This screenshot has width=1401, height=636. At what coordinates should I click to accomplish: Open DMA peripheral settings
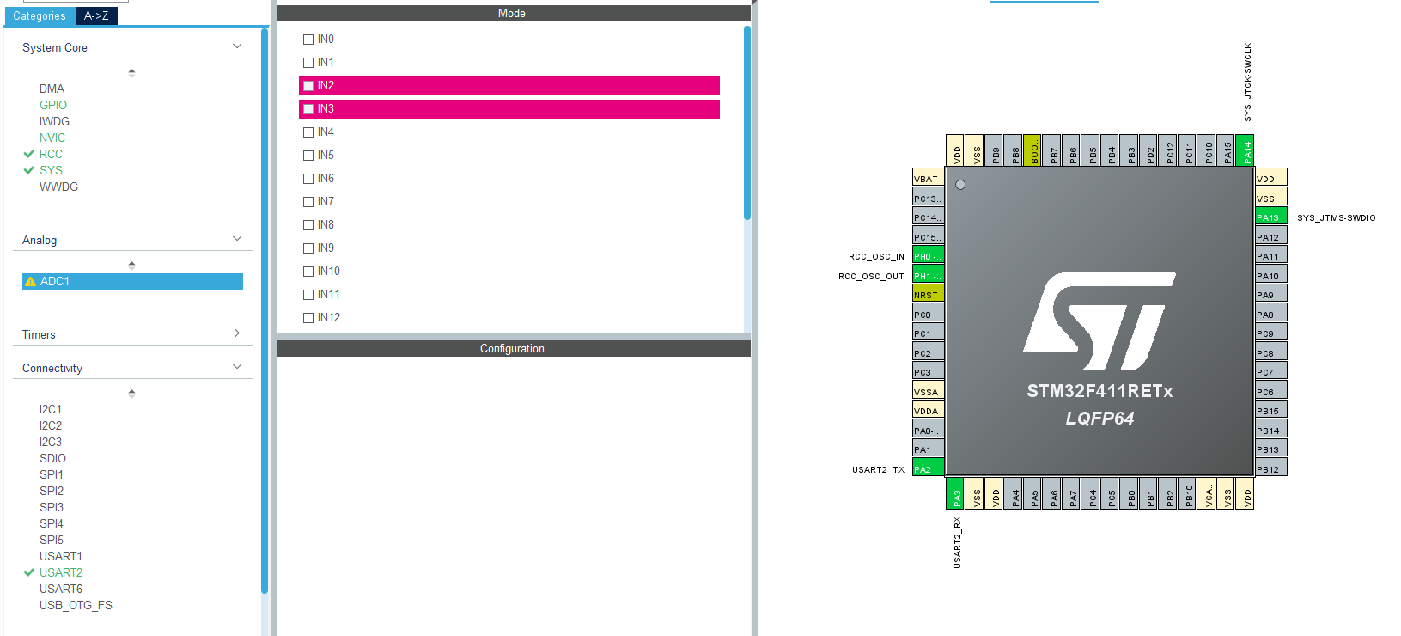click(x=52, y=89)
